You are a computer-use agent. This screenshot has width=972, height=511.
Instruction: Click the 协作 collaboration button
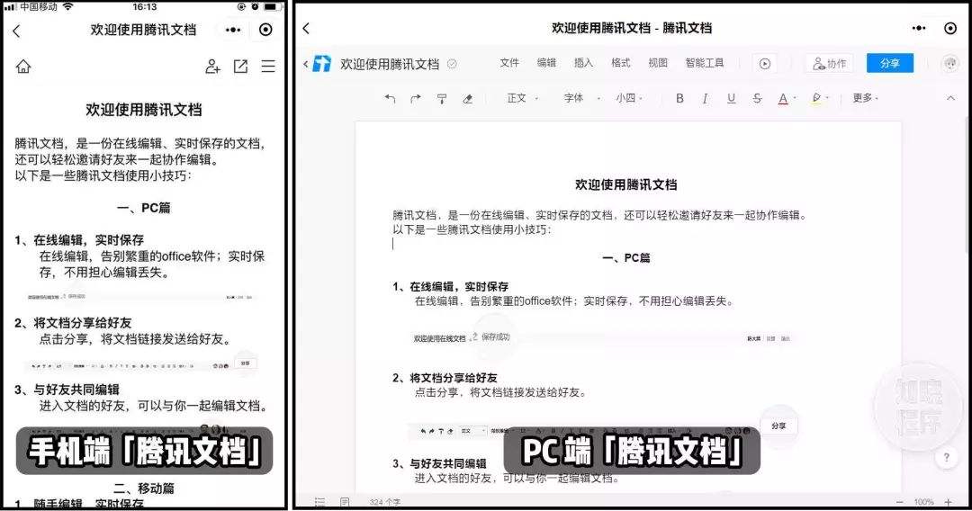pos(829,64)
